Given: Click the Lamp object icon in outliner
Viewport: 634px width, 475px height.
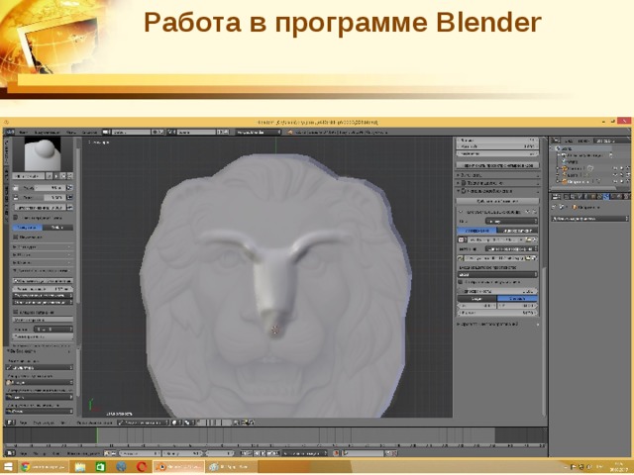Looking at the screenshot, I should coord(565,175).
